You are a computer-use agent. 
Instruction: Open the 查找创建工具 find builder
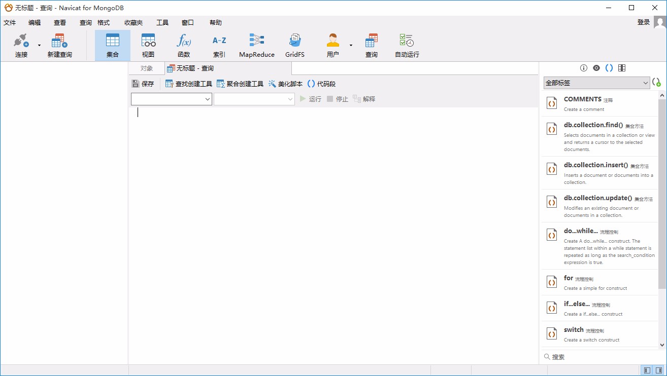189,84
